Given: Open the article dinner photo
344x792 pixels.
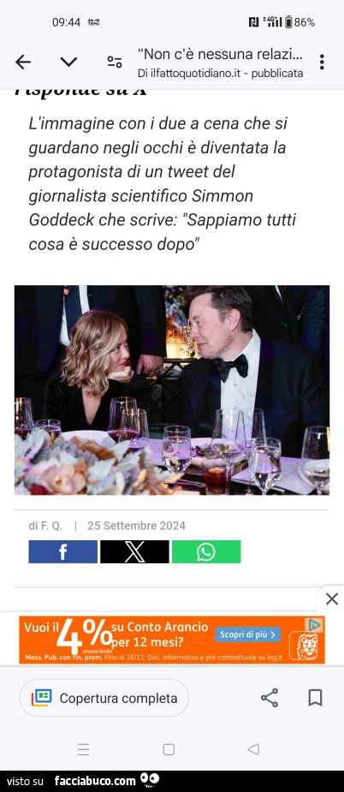Looking at the screenshot, I should [172, 390].
